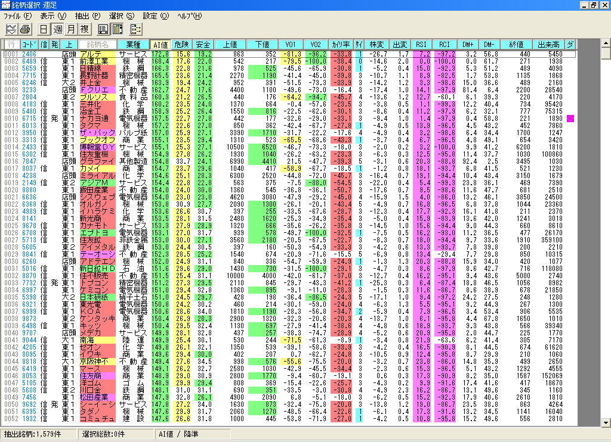Viewport: 611px width, 442px height.
Task: Click the scrollbar up arrow
Action: 606,43
